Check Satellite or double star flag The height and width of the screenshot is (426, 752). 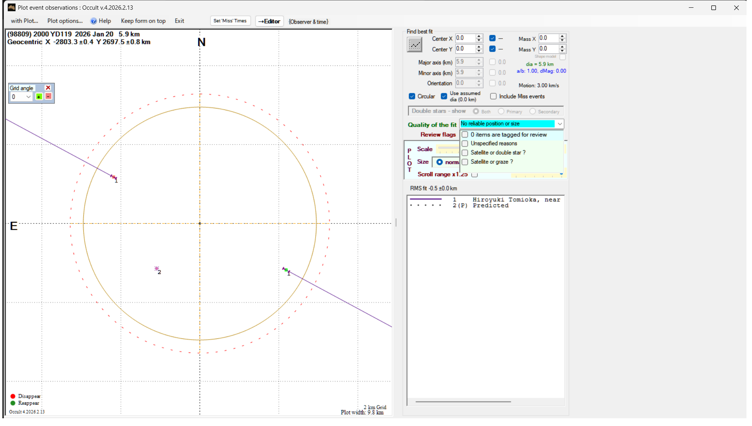[465, 153]
